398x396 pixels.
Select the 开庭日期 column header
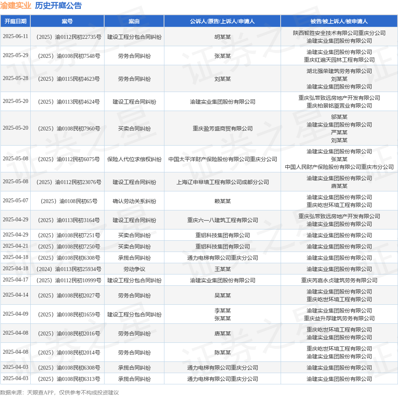(x=16, y=21)
